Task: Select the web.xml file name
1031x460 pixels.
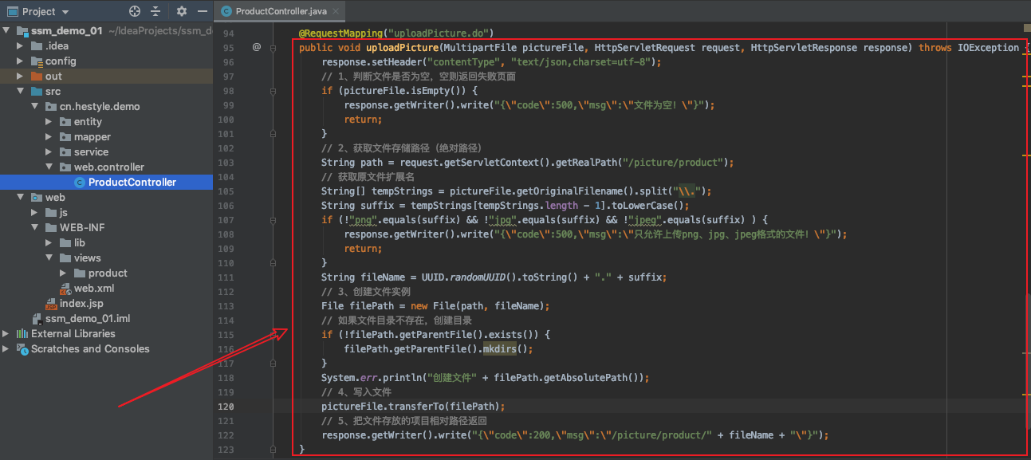Action: pos(94,288)
